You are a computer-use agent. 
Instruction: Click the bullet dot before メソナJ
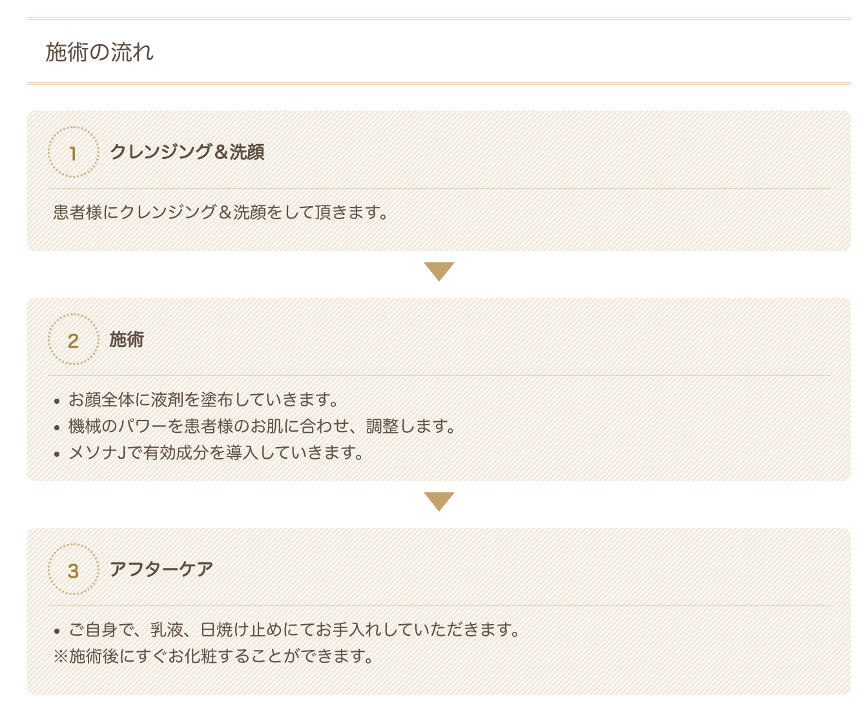[57, 454]
